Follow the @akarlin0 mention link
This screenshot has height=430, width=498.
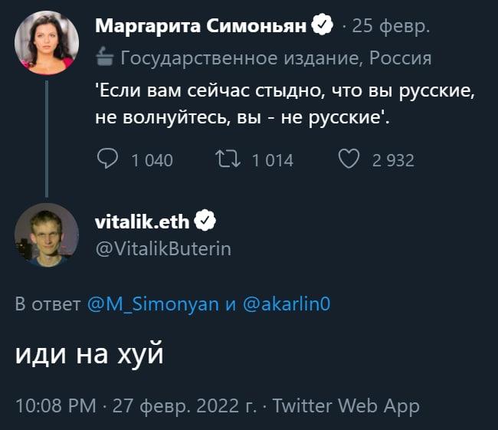[x=286, y=304]
